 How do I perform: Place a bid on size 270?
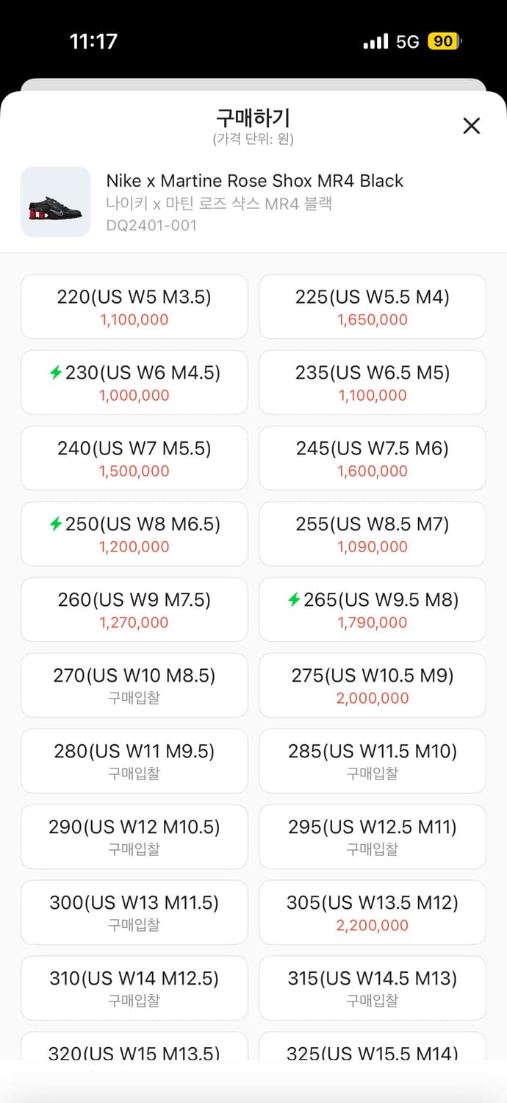[x=134, y=685]
